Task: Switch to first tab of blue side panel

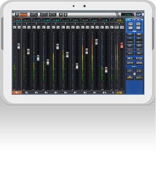Action: 128,19
